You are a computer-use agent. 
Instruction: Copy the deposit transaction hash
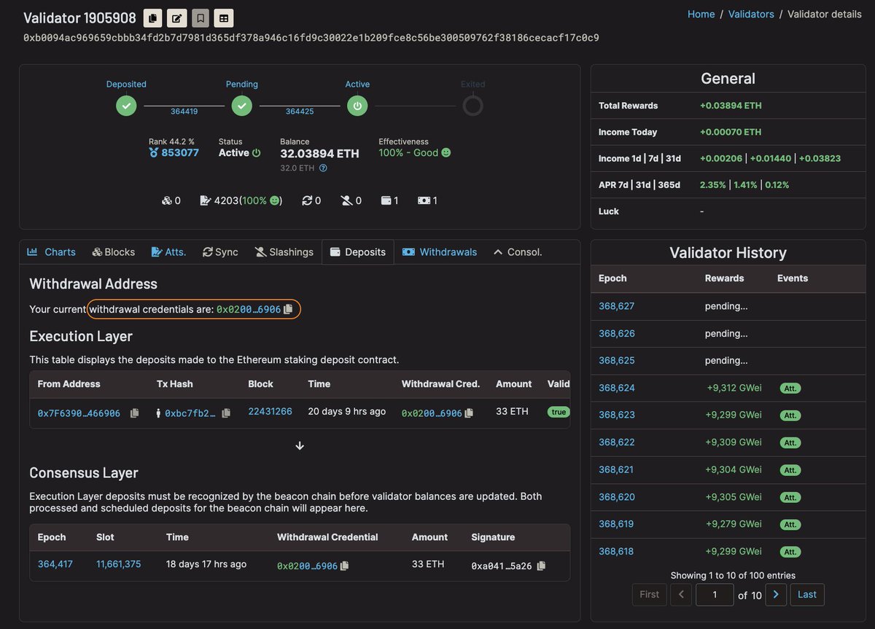tap(225, 413)
